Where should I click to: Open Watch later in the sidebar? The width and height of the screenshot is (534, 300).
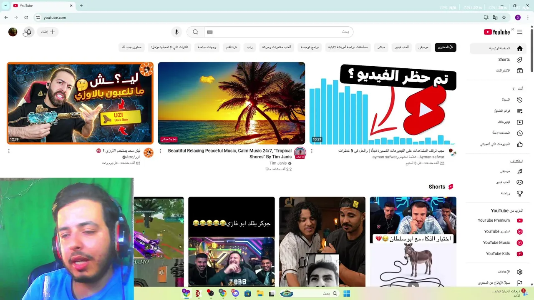pos(499,133)
